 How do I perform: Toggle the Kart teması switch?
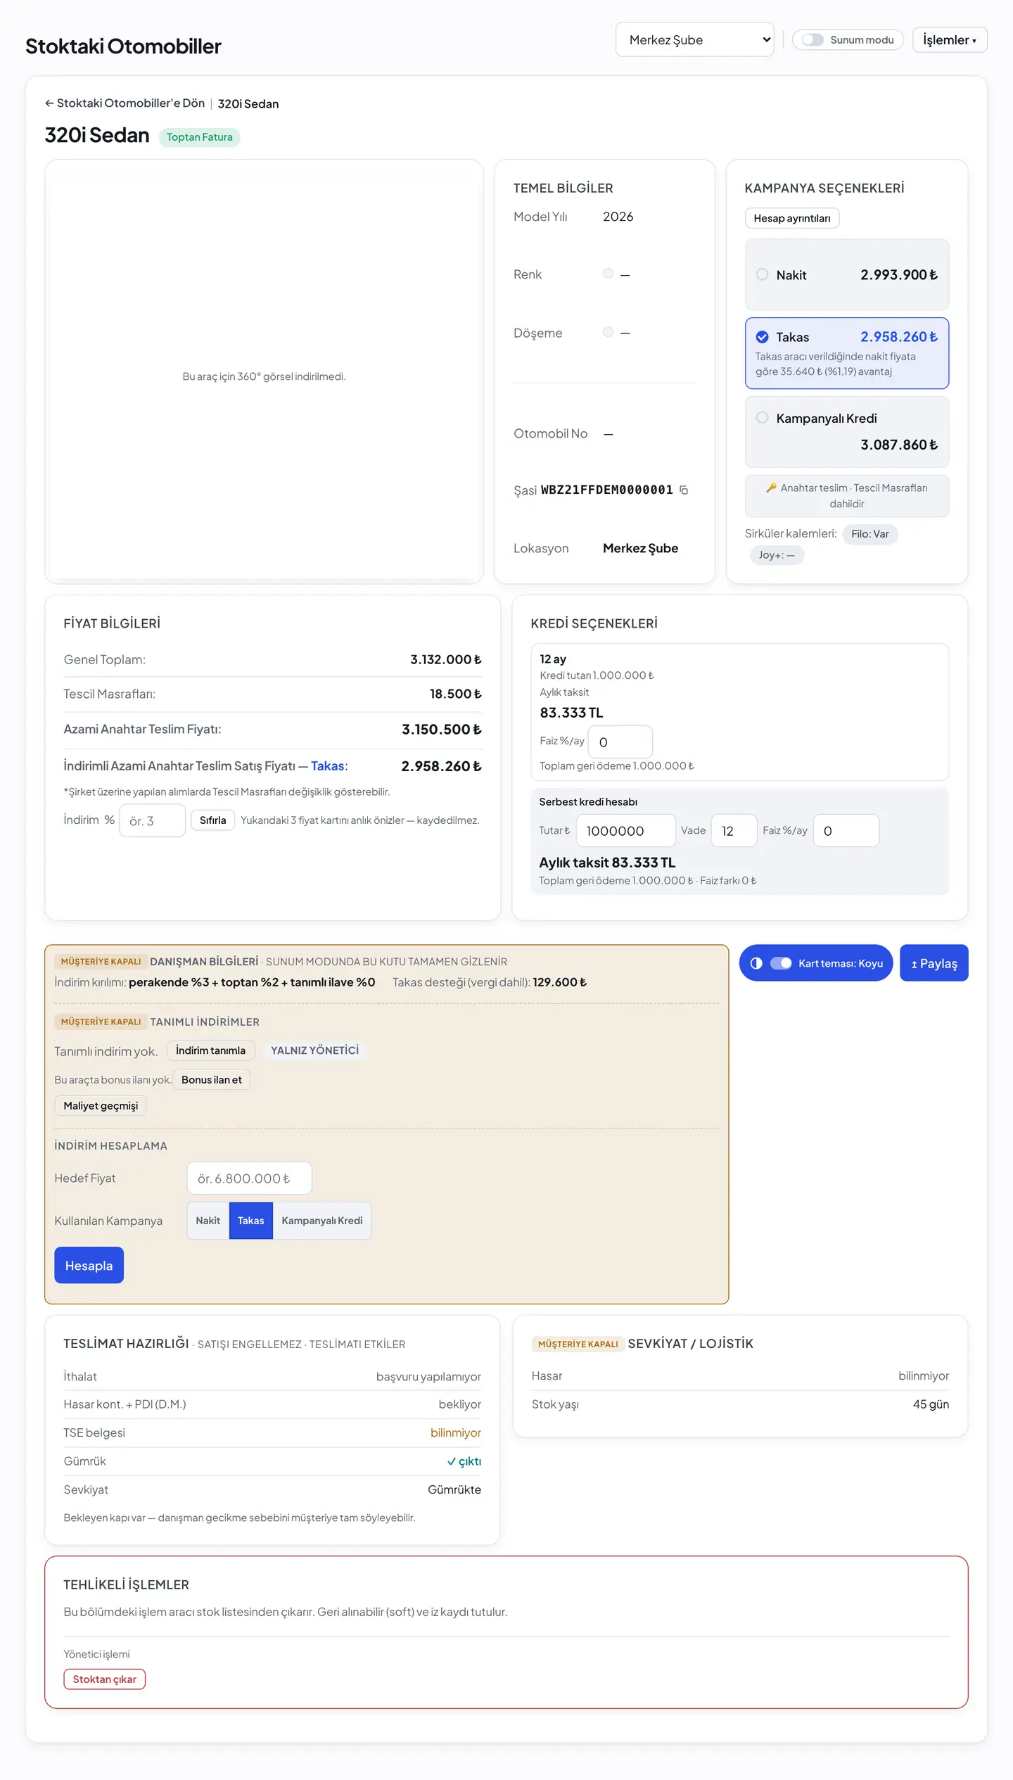(x=781, y=963)
